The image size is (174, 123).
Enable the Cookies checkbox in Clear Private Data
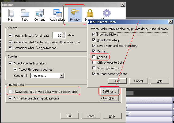(94, 57)
